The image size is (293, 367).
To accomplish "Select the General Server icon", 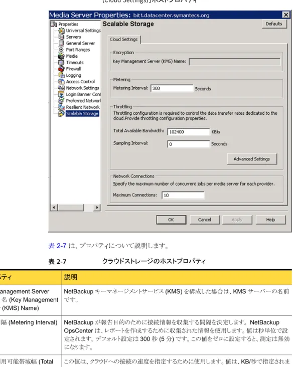I will point(61,43).
